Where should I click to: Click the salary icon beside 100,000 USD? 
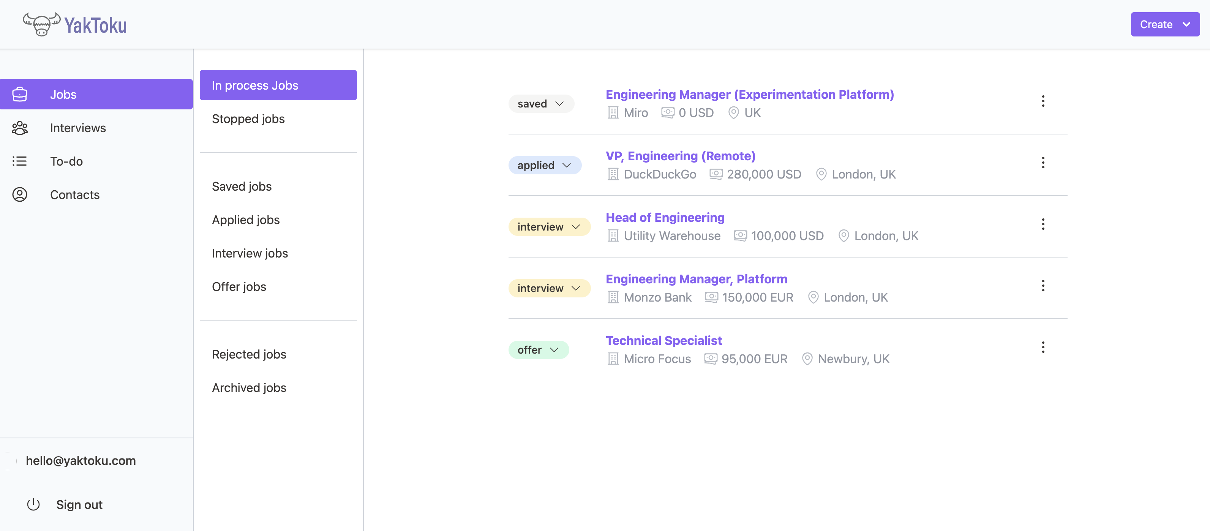[740, 236]
